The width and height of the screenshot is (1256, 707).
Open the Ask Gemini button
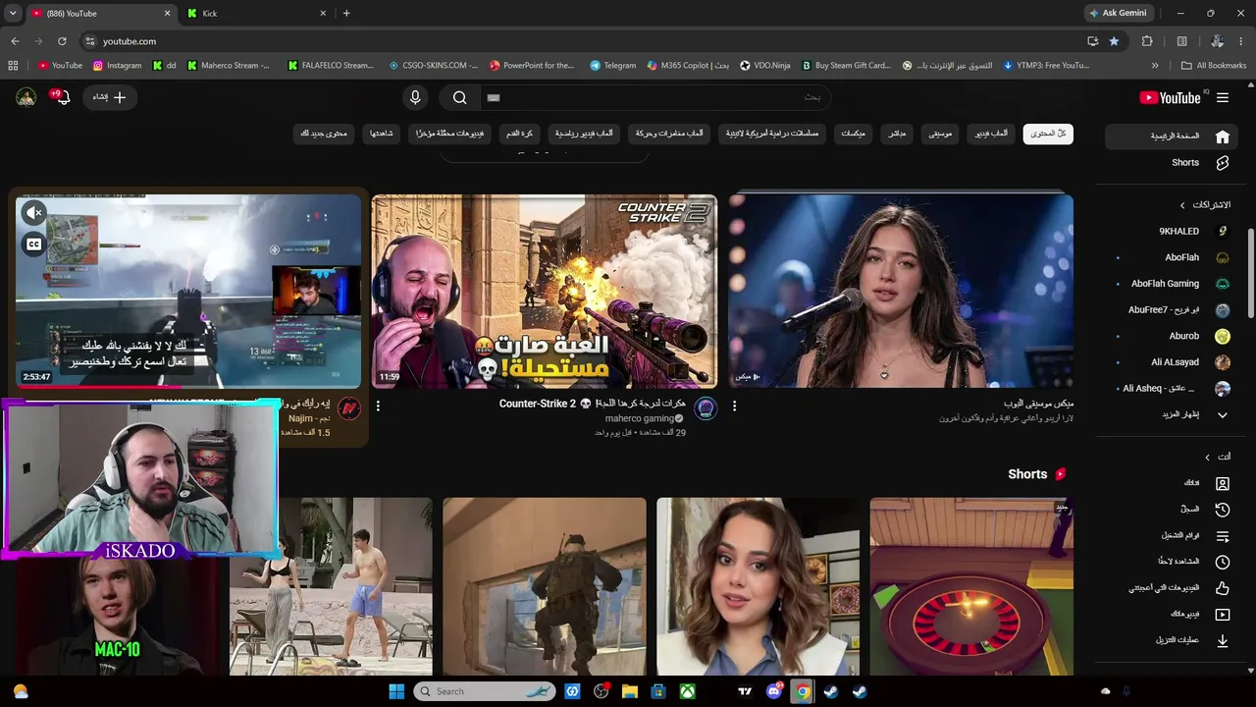click(1118, 13)
